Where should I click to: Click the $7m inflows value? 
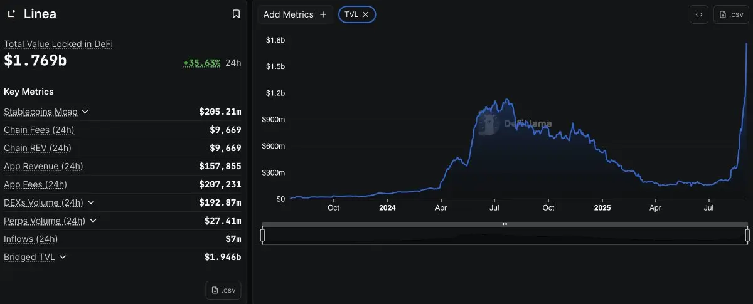pos(234,239)
